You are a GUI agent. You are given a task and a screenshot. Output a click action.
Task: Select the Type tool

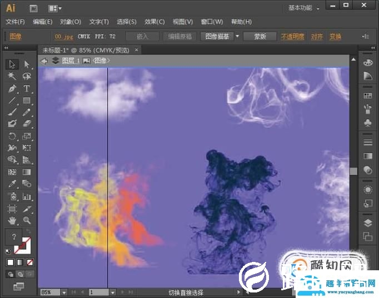point(27,89)
